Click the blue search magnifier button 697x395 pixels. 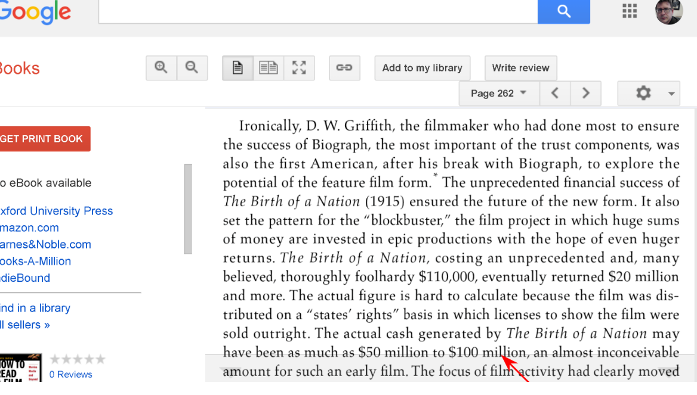coord(563,11)
